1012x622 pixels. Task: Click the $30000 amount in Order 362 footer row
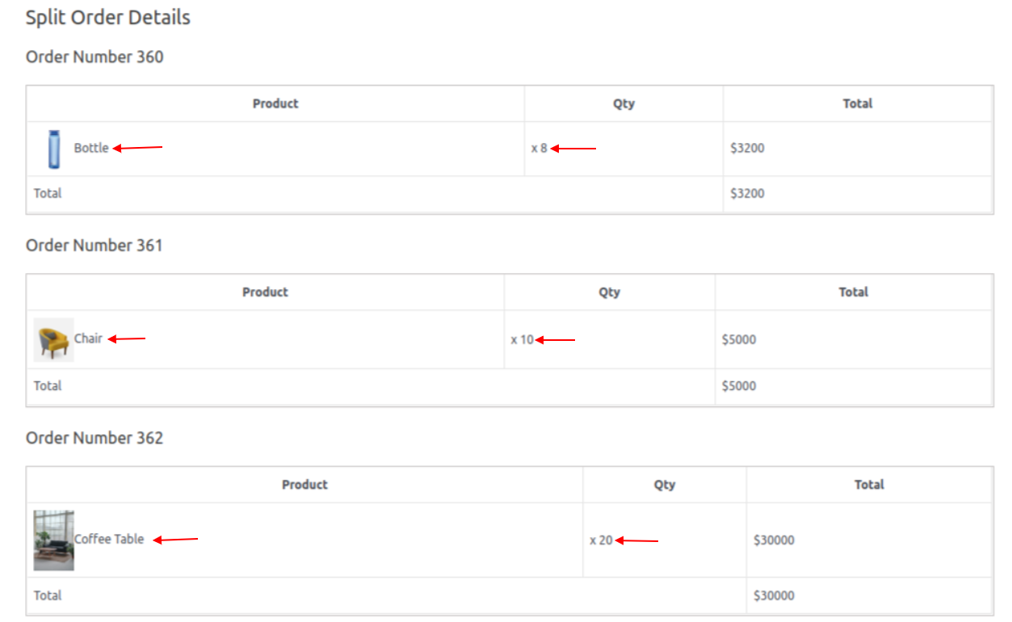coord(774,595)
